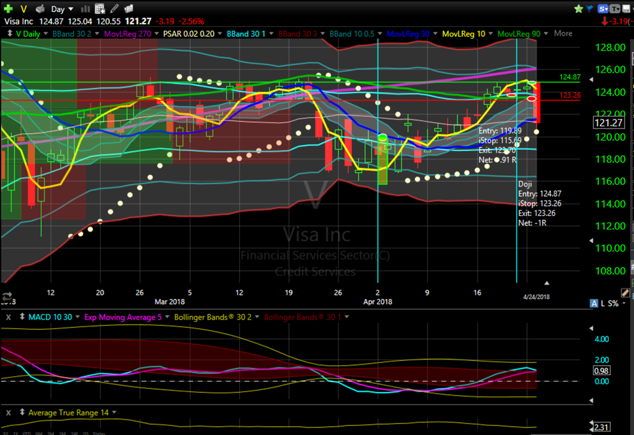Open the BBand 30 1 dropdown

pyautogui.click(x=250, y=34)
